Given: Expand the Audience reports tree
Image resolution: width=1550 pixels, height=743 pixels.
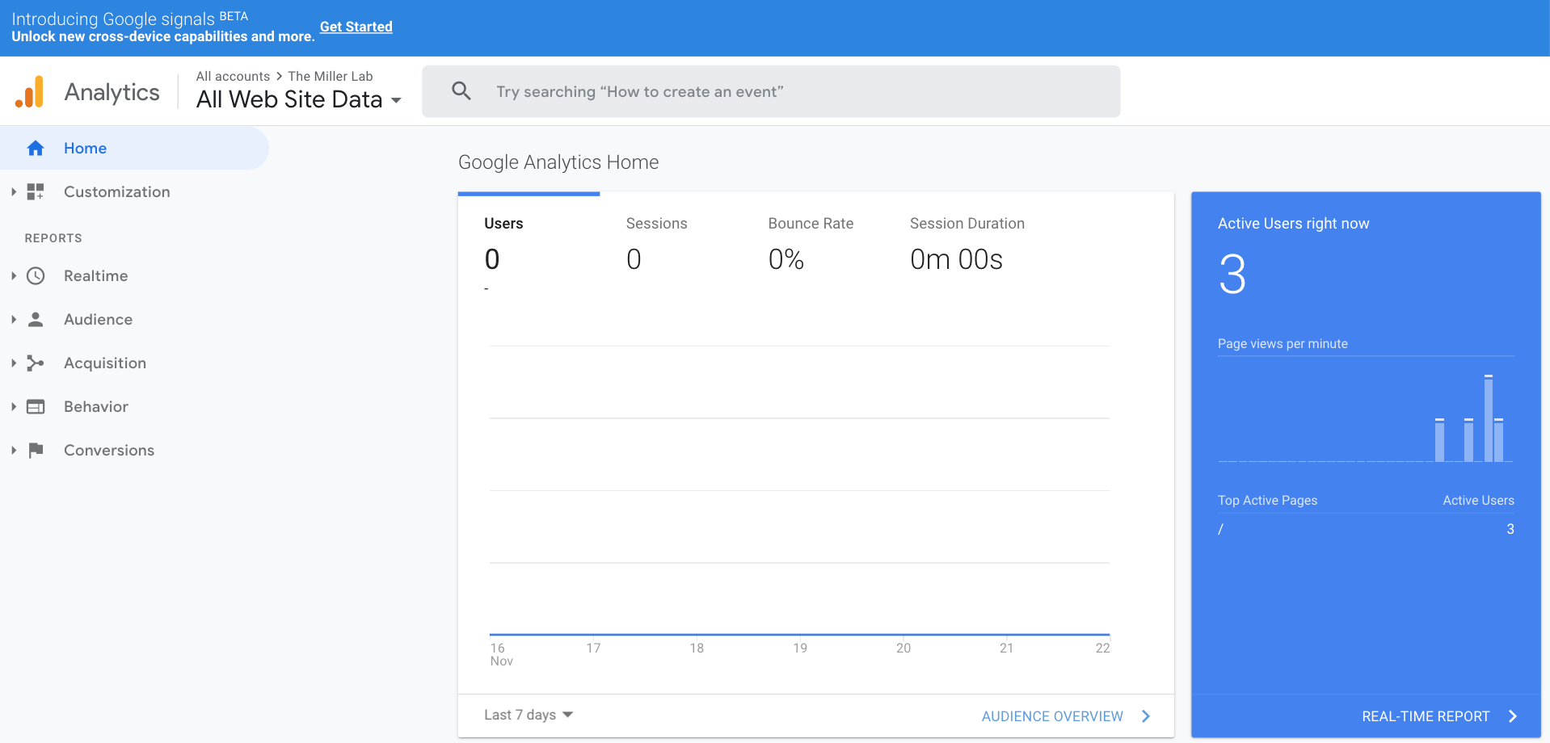Looking at the screenshot, I should click(14, 319).
